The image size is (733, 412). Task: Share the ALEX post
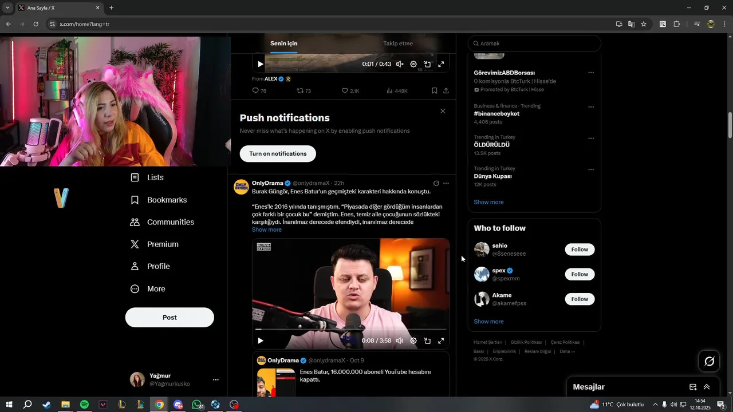tap(446, 91)
